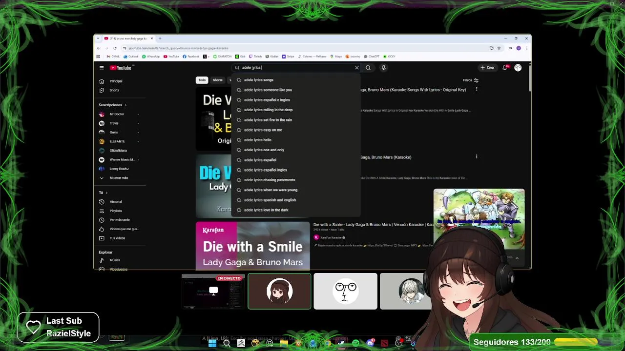Run search with the magnifier button
The height and width of the screenshot is (351, 625).
pyautogui.click(x=368, y=68)
